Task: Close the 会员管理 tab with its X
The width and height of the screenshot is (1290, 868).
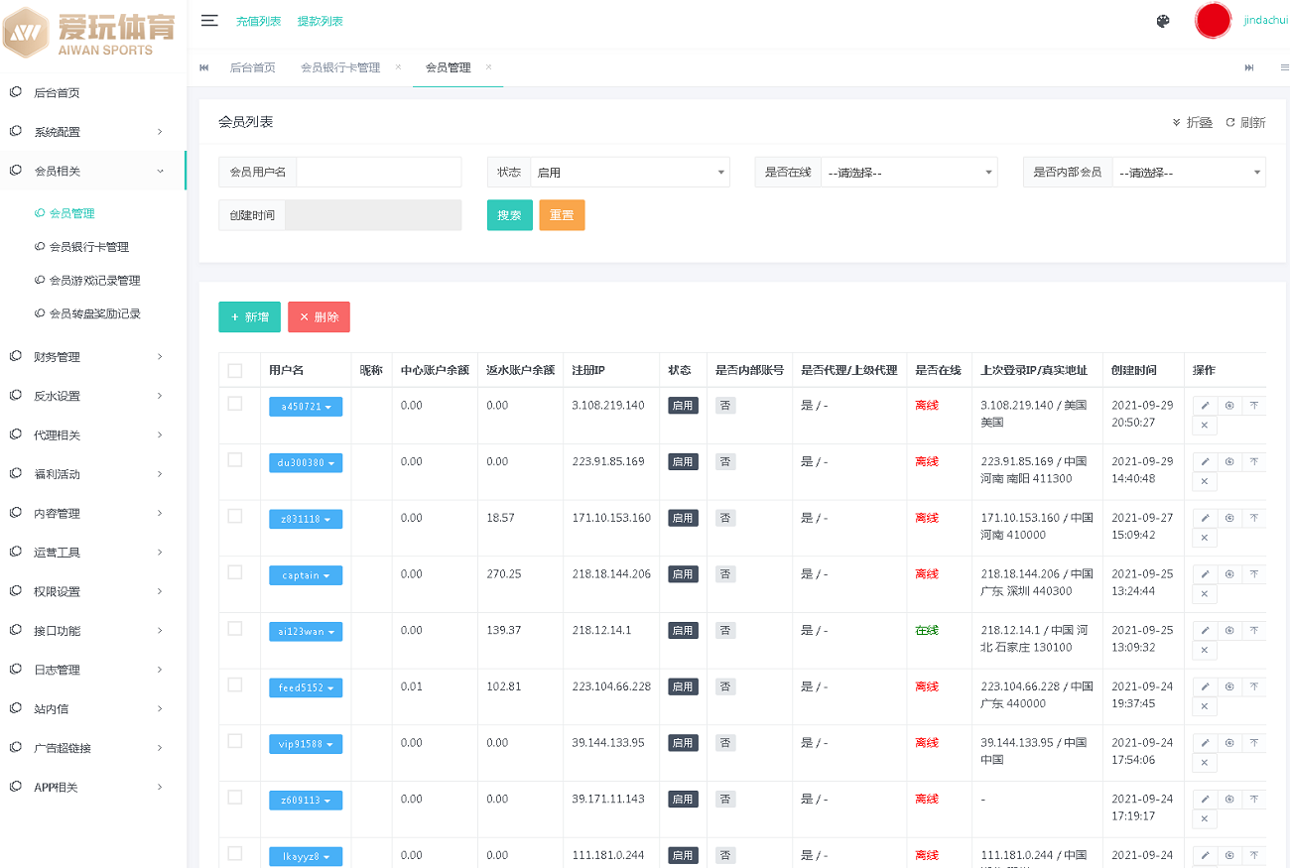Action: (489, 67)
